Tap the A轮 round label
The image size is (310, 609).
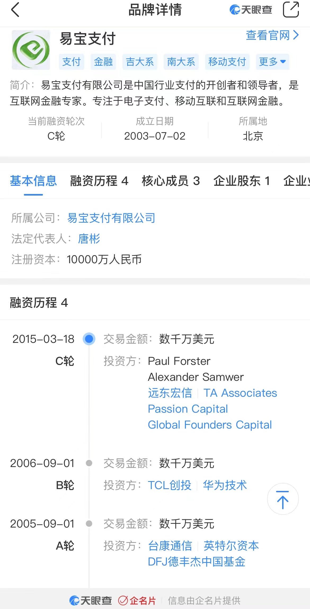click(x=65, y=546)
